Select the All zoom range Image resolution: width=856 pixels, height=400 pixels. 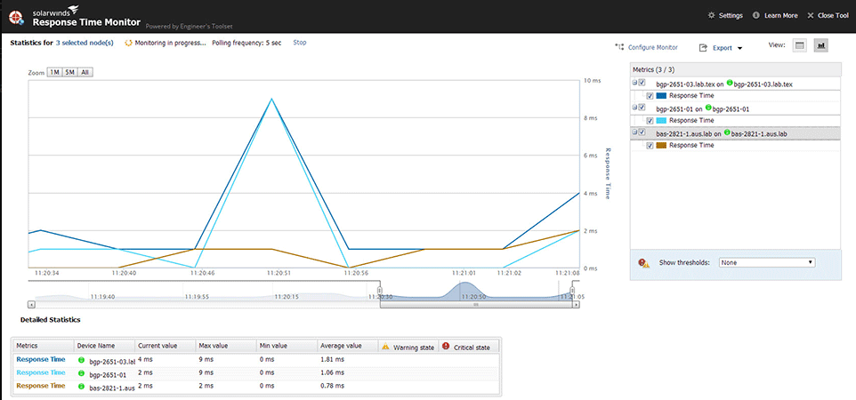[x=85, y=72]
